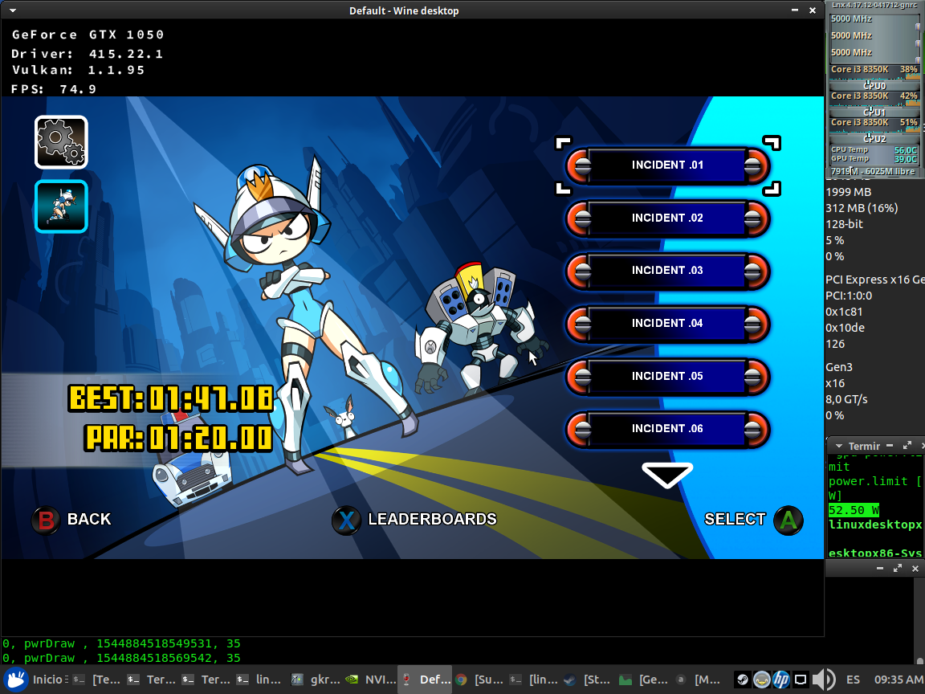Viewport: 925px width, 694px height.
Task: Switch to the gkr... taskbar item
Action: pyautogui.click(x=316, y=680)
